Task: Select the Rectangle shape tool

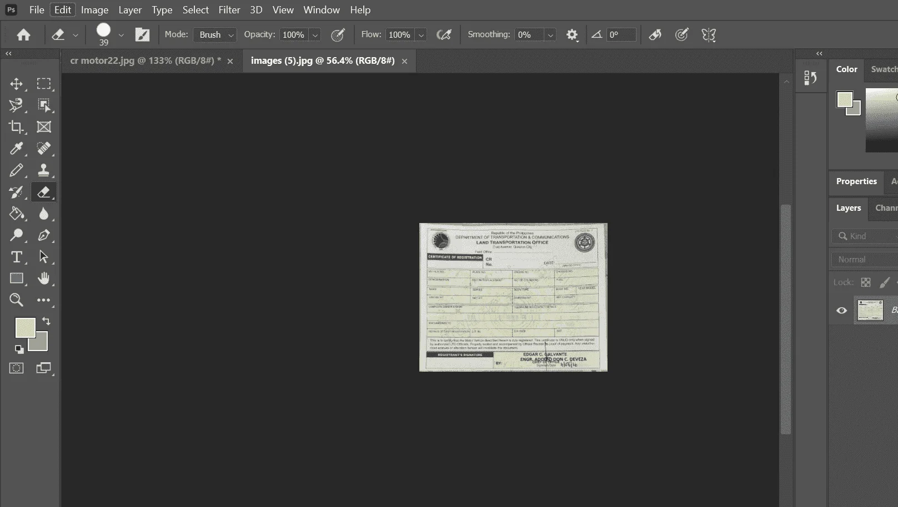Action: tap(16, 278)
